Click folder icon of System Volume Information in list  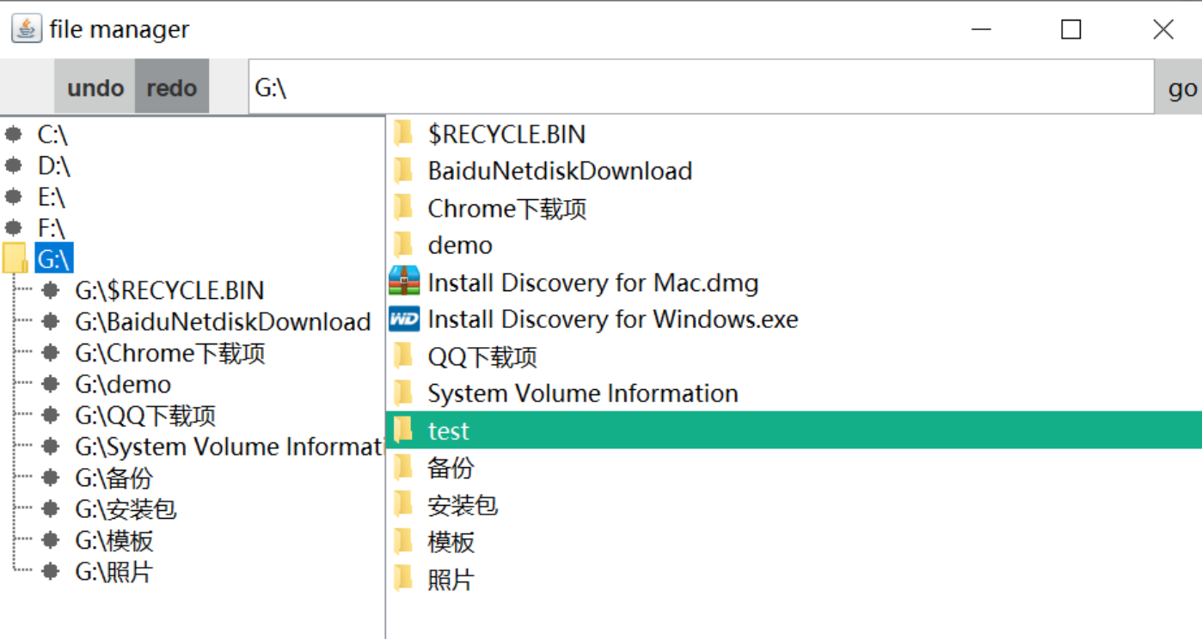[403, 393]
